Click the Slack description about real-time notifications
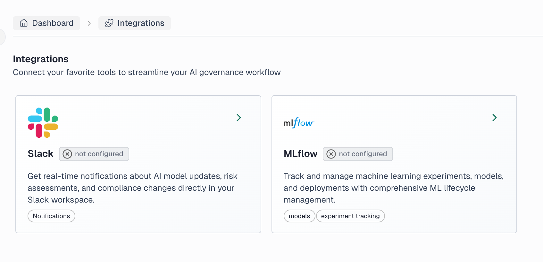 pos(132,188)
